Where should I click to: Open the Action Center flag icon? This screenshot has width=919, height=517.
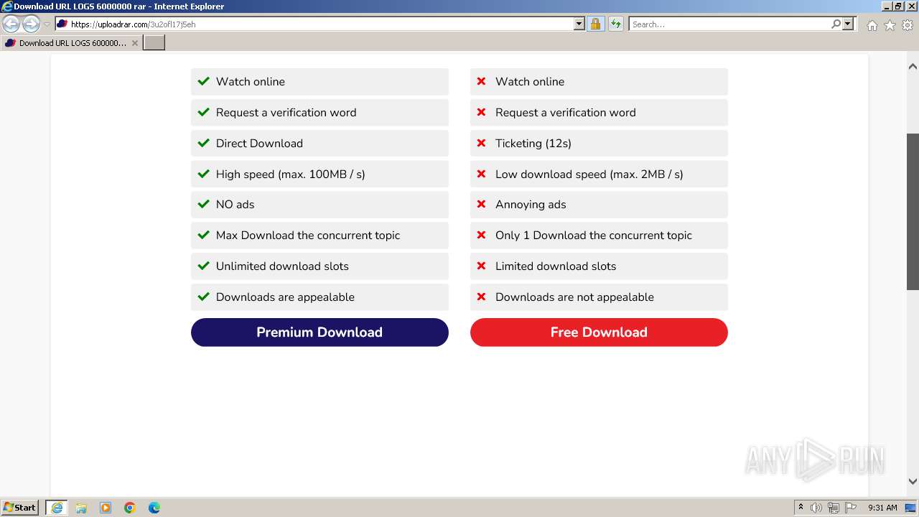click(x=851, y=508)
